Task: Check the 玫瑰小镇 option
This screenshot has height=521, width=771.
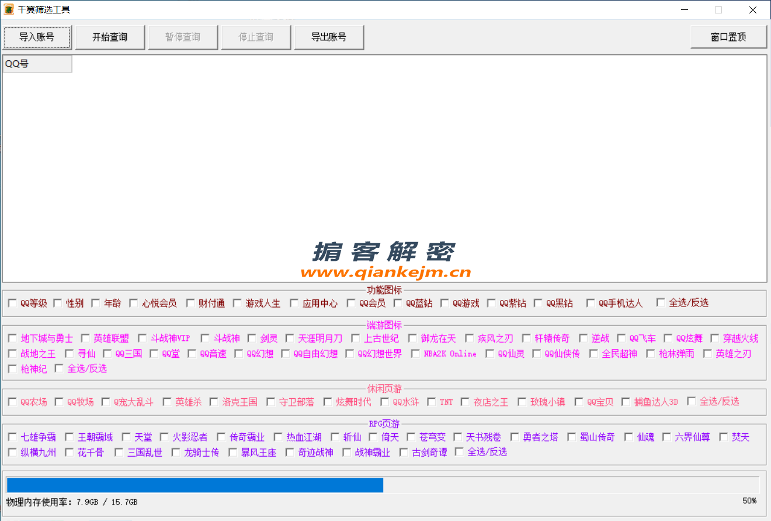Action: click(x=522, y=402)
